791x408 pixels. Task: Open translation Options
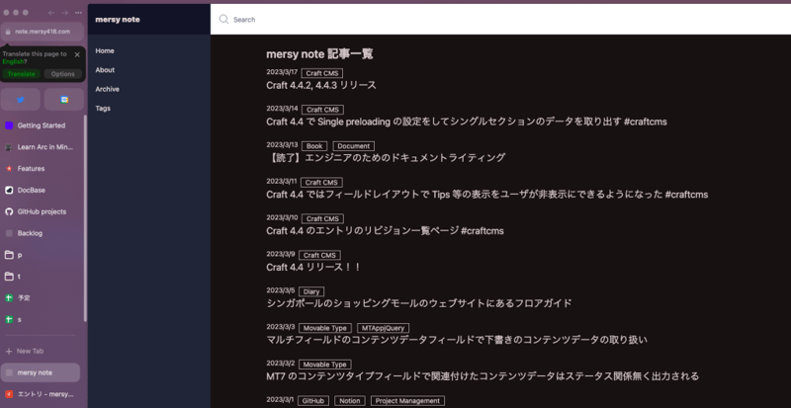point(63,74)
